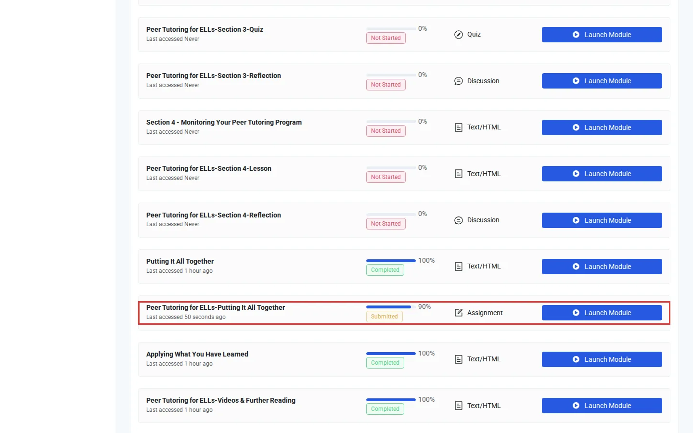Click the Text/HTML icon for Videos & Further Reading
Image resolution: width=693 pixels, height=433 pixels.
coord(459,406)
